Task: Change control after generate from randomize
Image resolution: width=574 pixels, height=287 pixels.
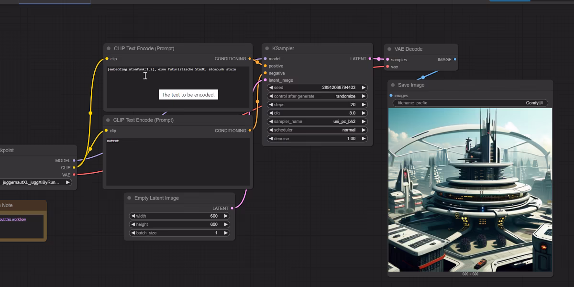Action: tap(317, 96)
